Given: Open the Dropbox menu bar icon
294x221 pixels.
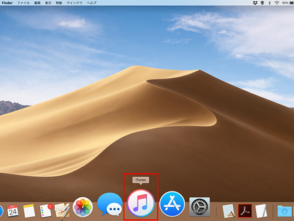Looking at the screenshot, I should 255,3.
